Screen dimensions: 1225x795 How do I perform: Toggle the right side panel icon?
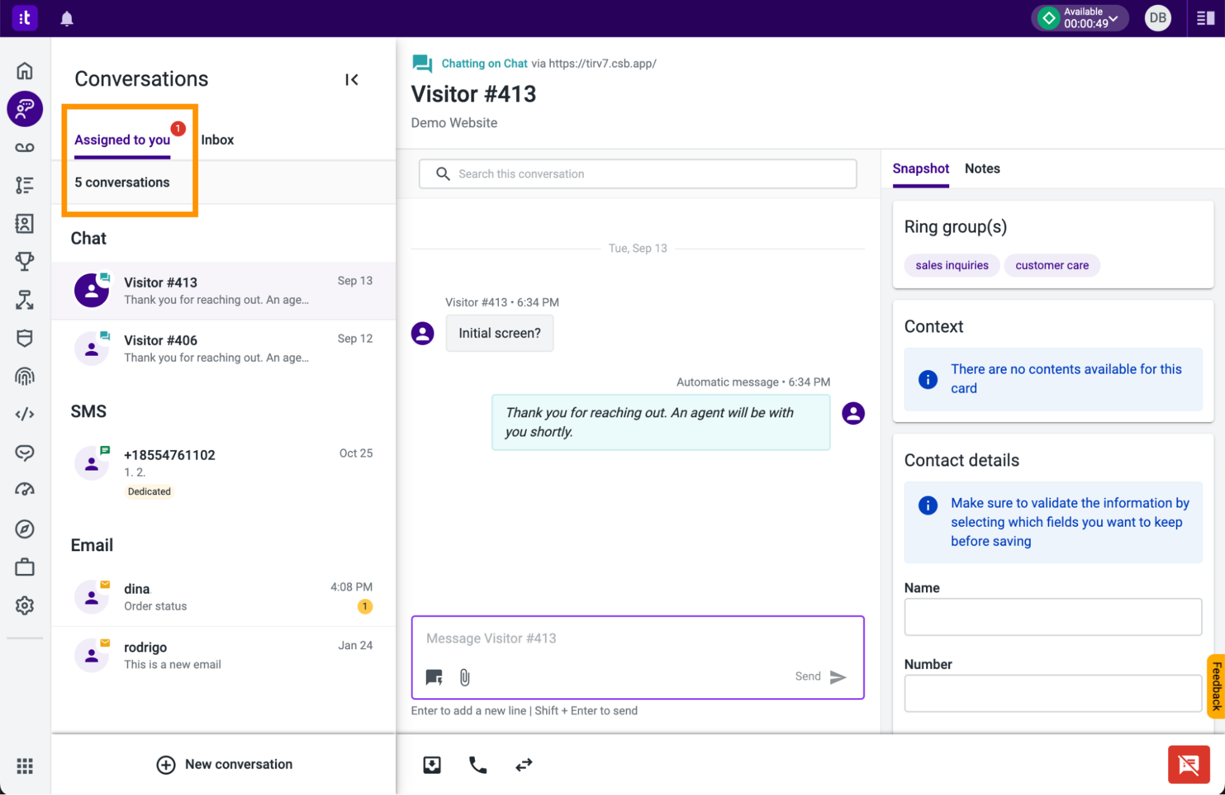(1205, 18)
